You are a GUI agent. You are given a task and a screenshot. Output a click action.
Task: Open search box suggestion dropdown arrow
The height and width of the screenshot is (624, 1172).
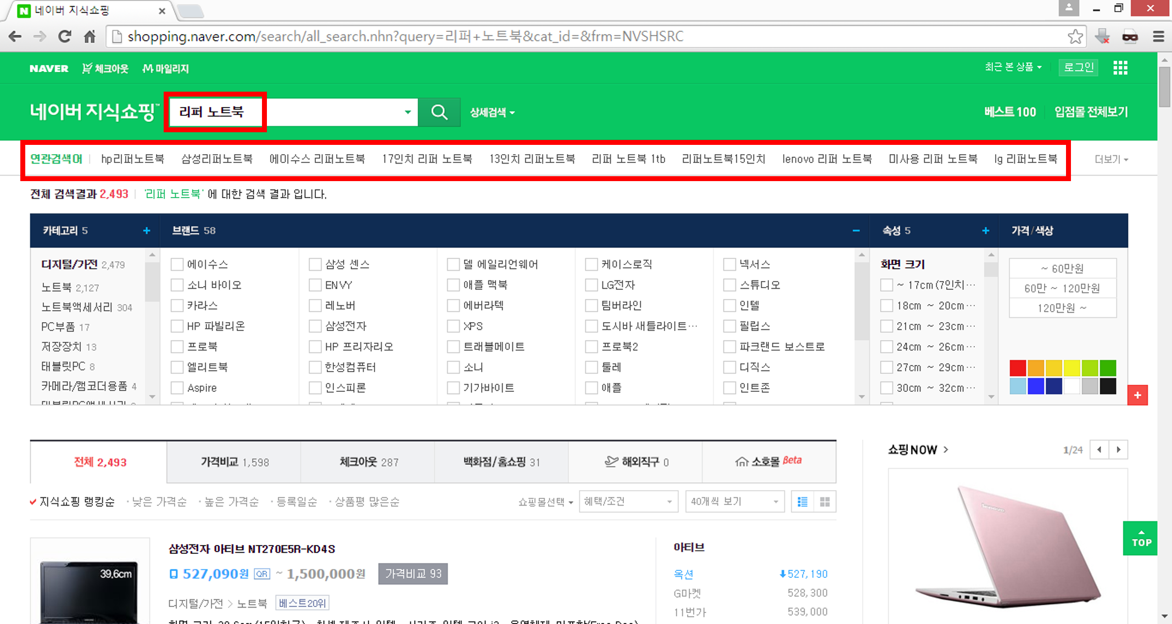(x=408, y=112)
